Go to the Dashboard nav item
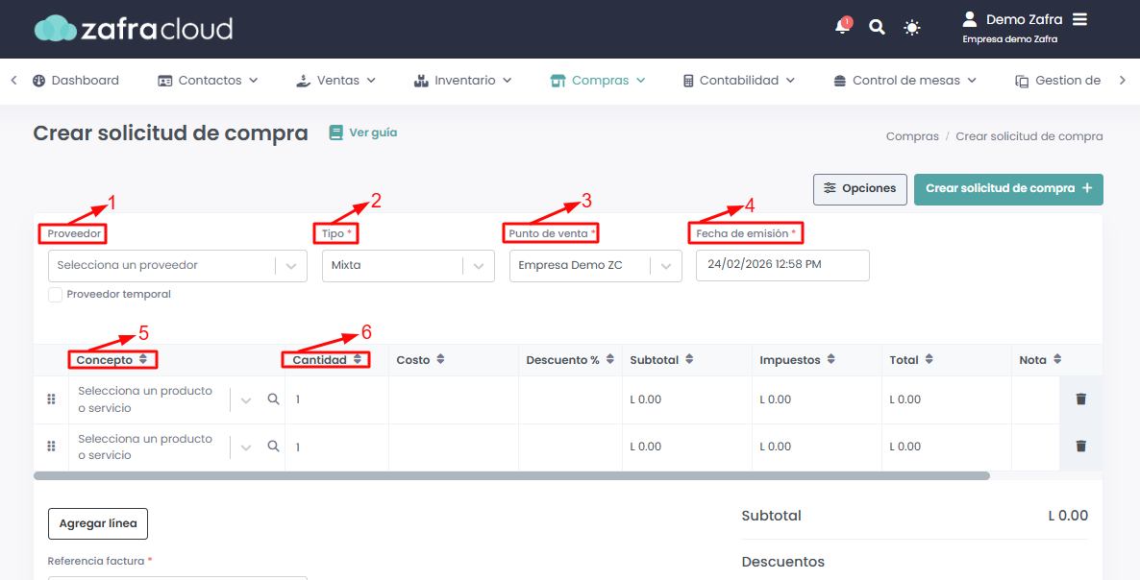Image resolution: width=1140 pixels, height=580 pixels. (x=76, y=81)
